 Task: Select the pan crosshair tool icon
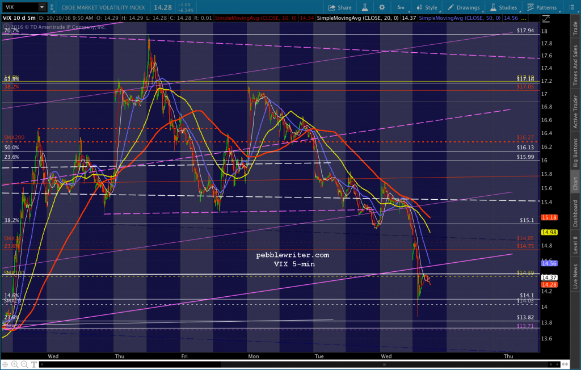click(5, 364)
